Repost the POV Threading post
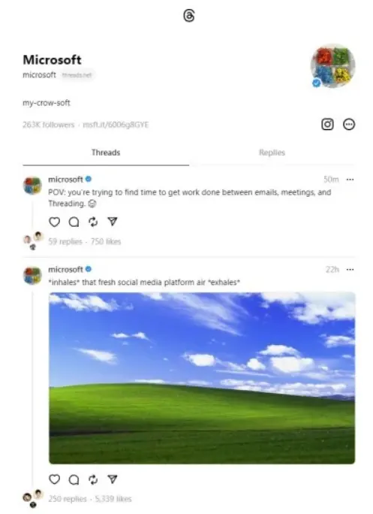This screenshot has width=373, height=514. point(93,222)
